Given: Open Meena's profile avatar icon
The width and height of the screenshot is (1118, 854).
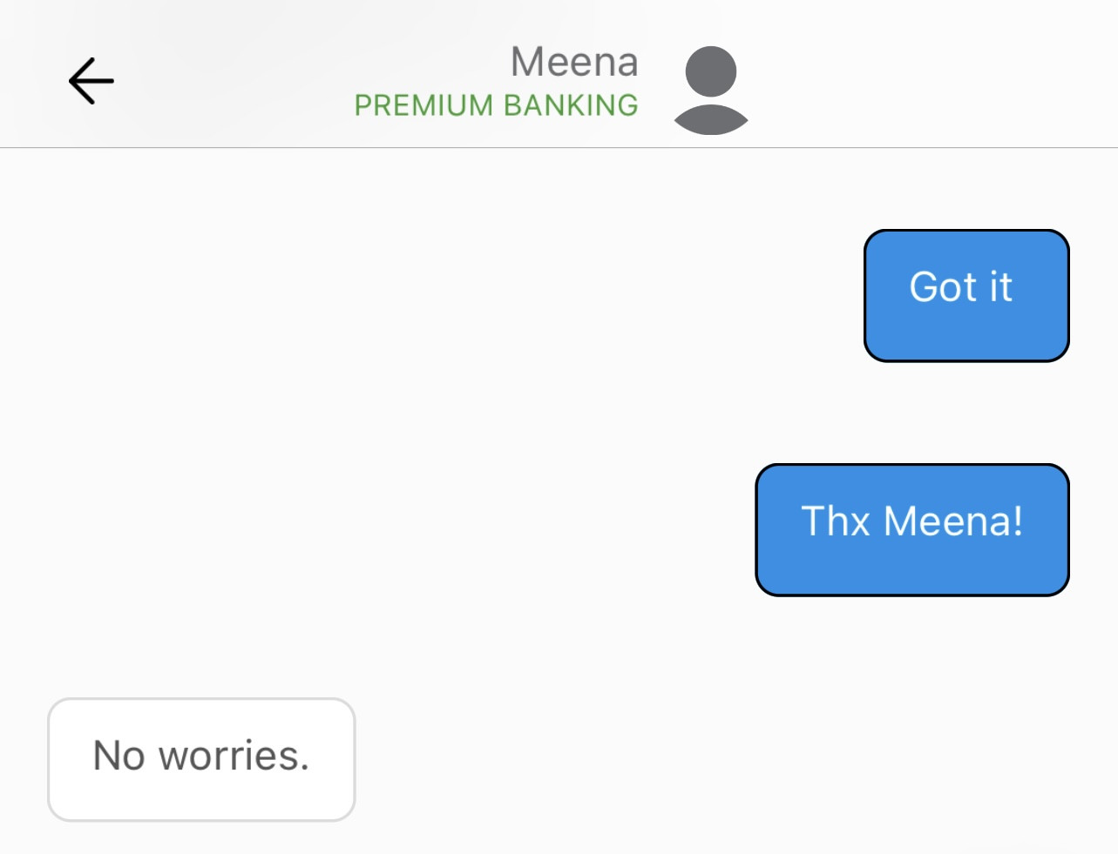Looking at the screenshot, I should click(711, 90).
